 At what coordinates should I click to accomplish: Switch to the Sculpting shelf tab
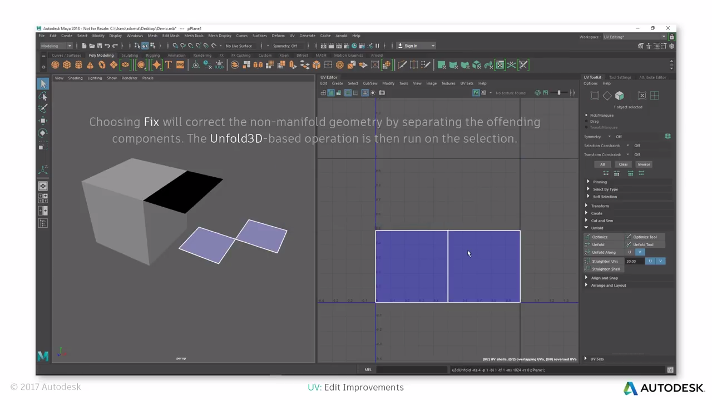tap(129, 56)
